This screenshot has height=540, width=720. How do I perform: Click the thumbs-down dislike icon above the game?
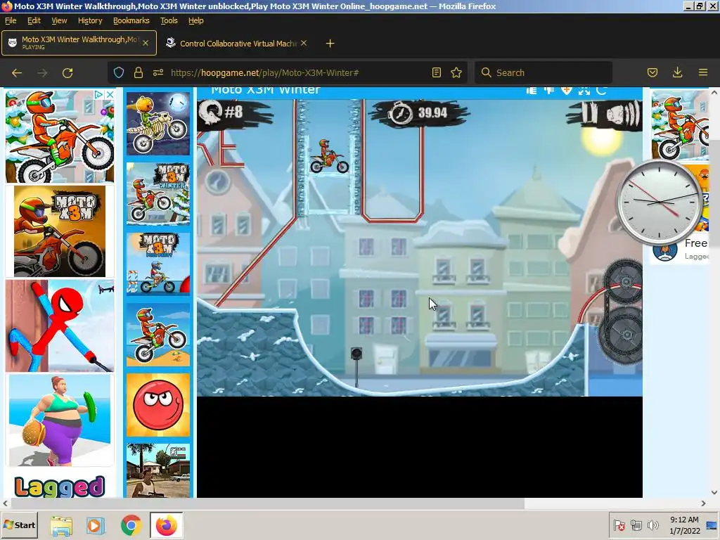(x=548, y=91)
